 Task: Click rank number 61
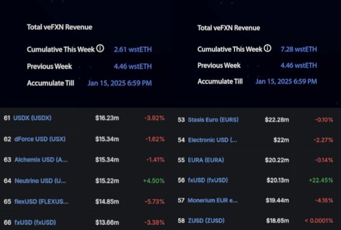pos(7,118)
